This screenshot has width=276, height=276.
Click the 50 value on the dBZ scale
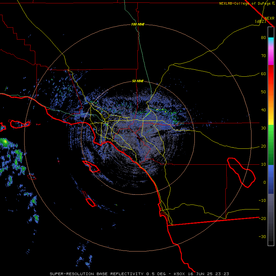click(x=263, y=92)
